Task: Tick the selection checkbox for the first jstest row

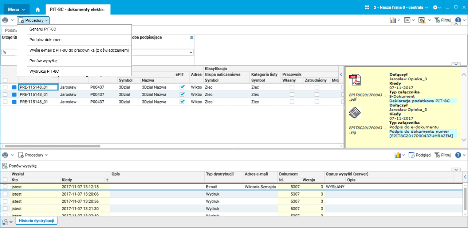Action: coord(5,187)
